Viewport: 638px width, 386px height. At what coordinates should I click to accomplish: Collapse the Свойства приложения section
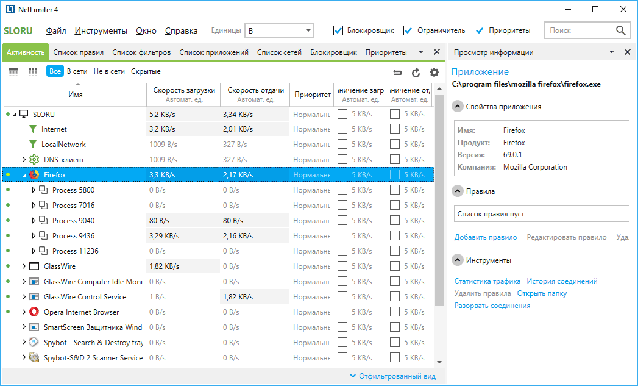click(458, 107)
